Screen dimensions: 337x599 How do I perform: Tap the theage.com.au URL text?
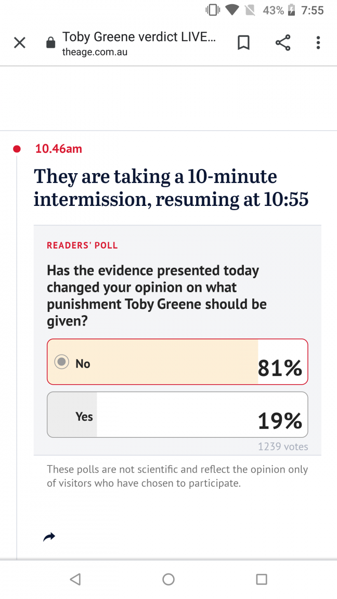point(95,52)
